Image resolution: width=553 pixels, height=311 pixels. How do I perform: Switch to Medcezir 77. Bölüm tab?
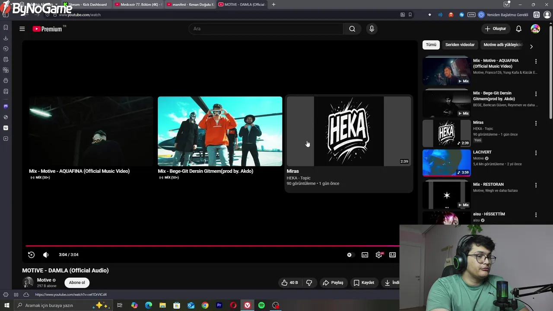point(138,4)
